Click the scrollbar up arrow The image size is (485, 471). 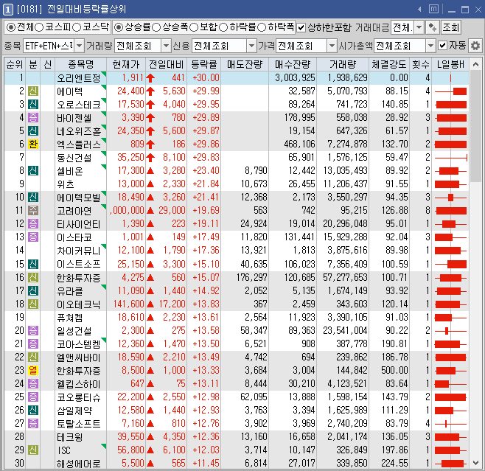click(475, 64)
